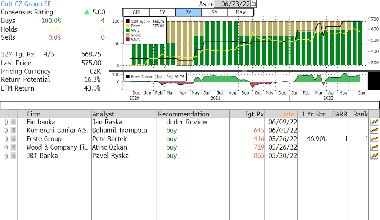Viewport: 380px width, 220px height.
Task: Select the Komercni Banka A.S. firm cell
Action: [x=58, y=130]
